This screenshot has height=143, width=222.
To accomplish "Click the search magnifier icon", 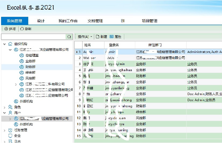I will click(x=69, y=37).
